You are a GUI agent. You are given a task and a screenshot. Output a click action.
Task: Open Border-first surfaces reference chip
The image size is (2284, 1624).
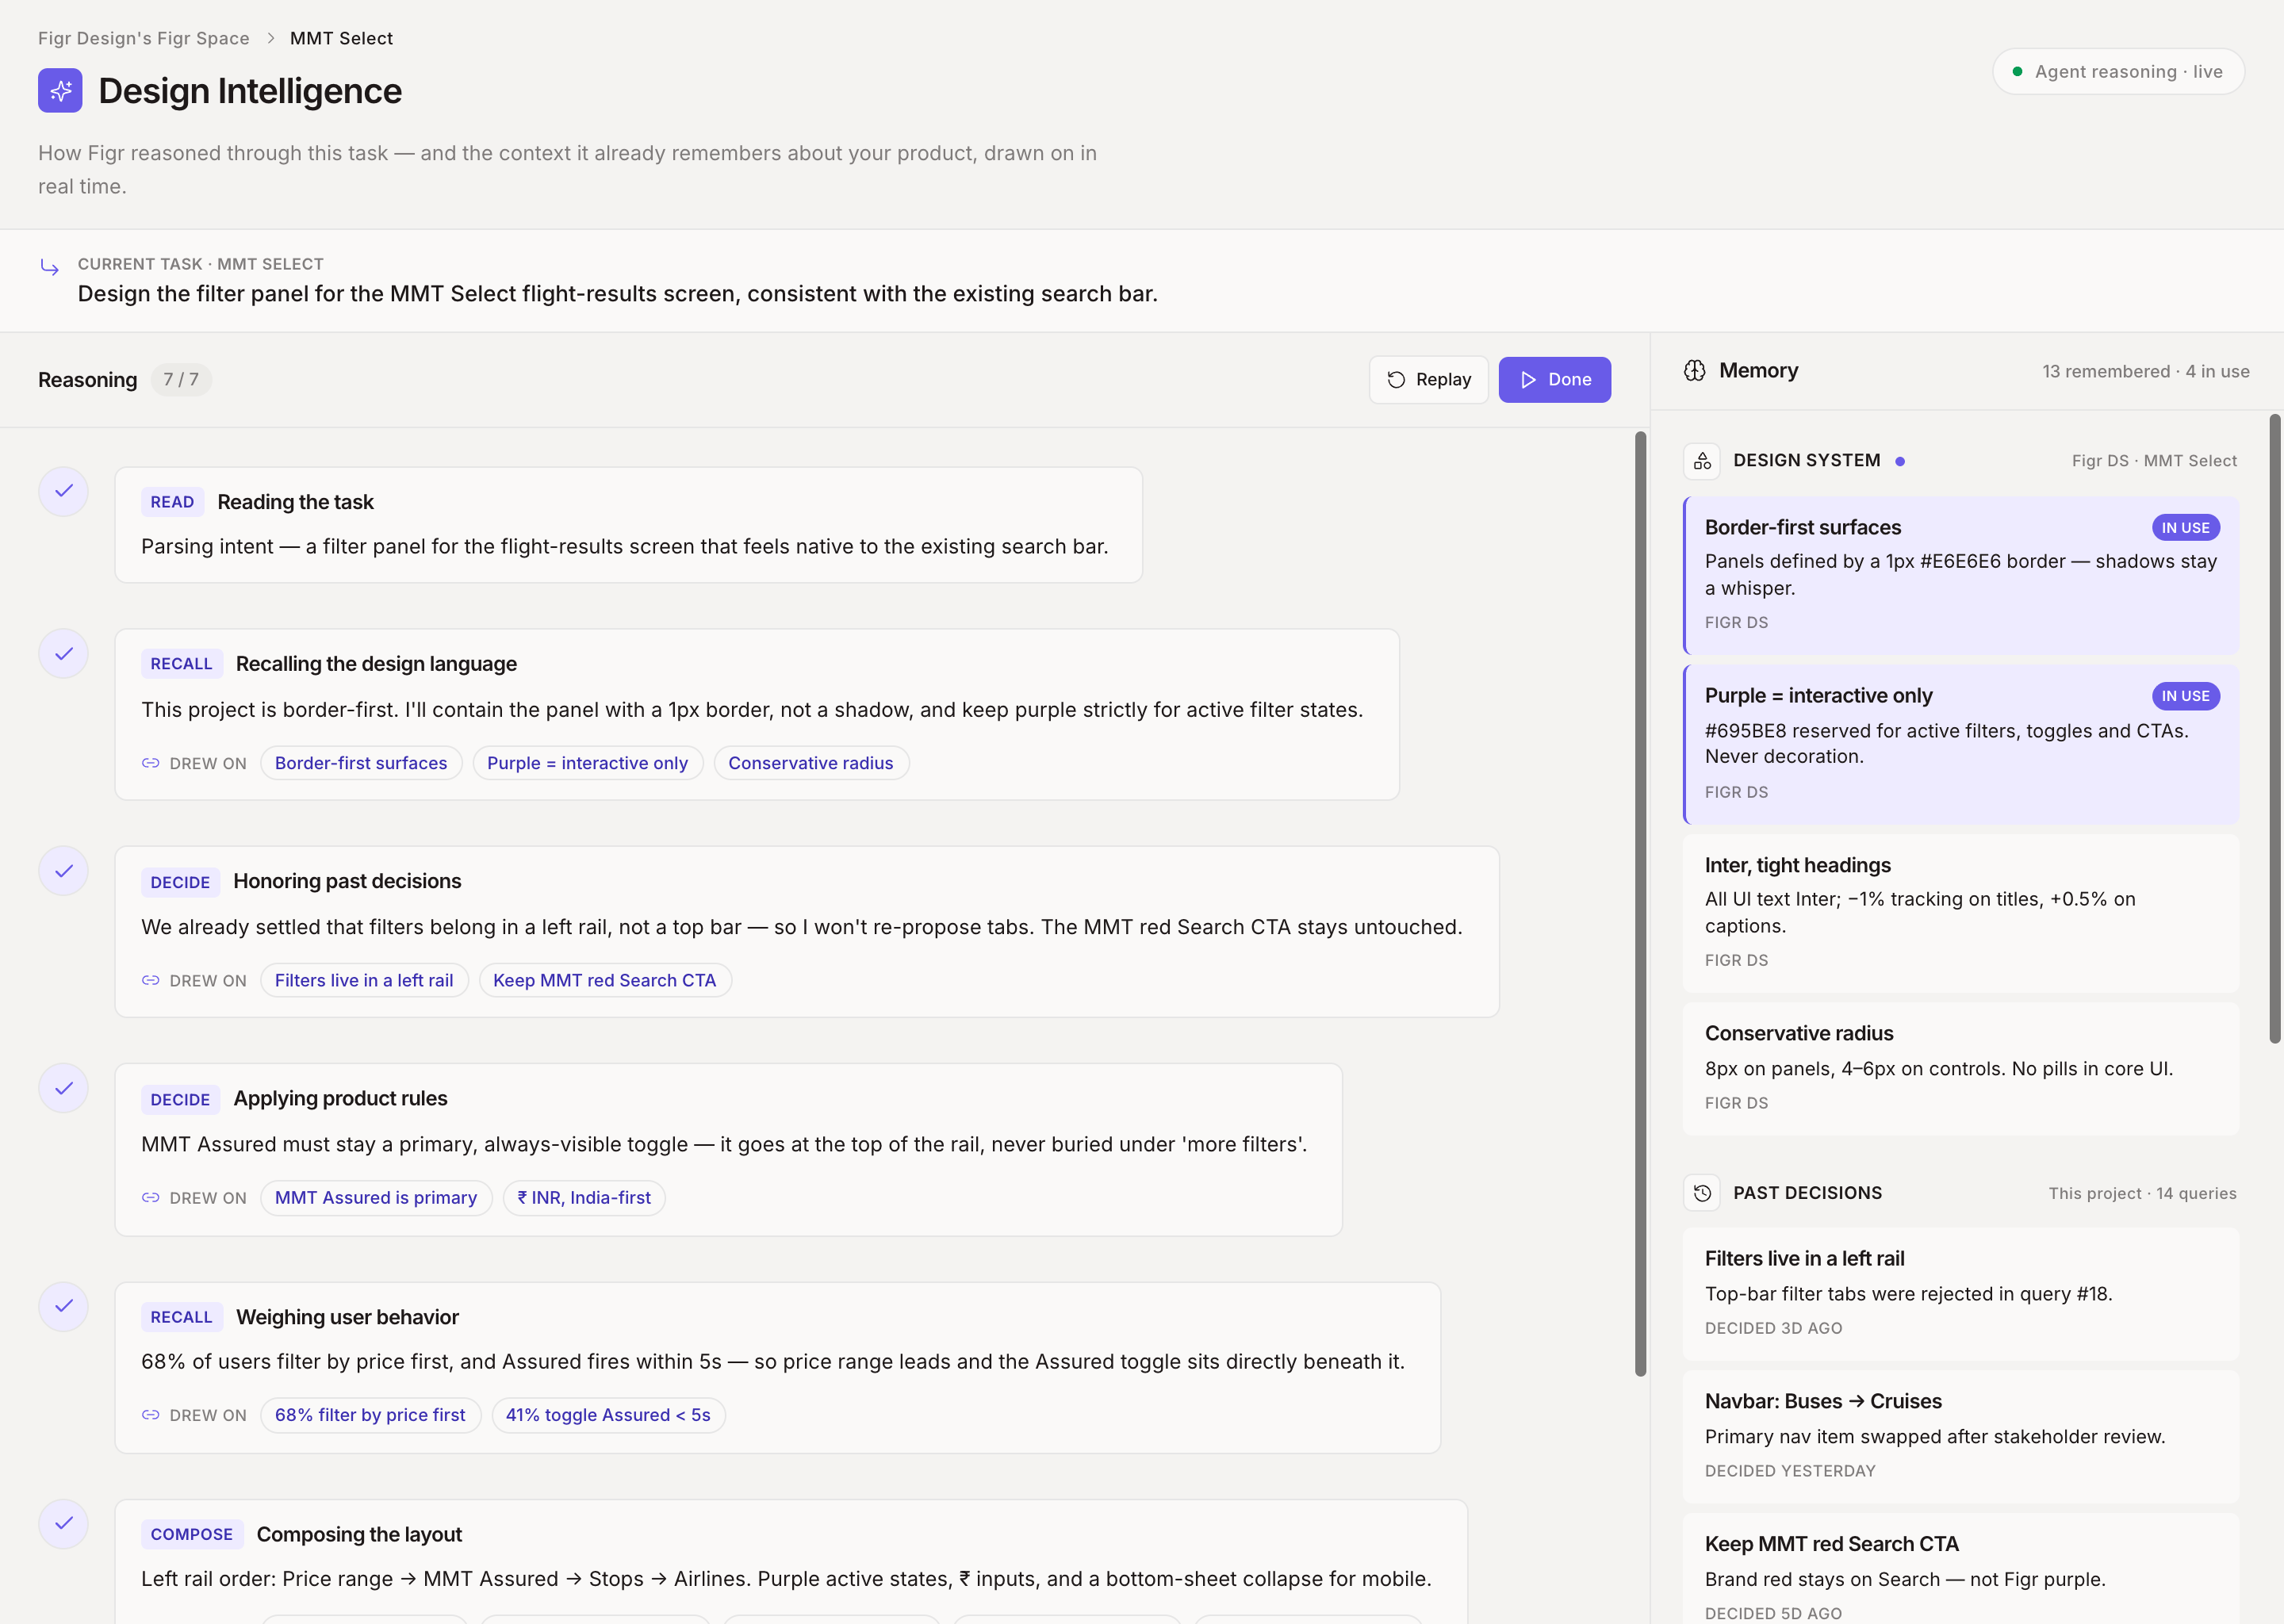point(361,763)
